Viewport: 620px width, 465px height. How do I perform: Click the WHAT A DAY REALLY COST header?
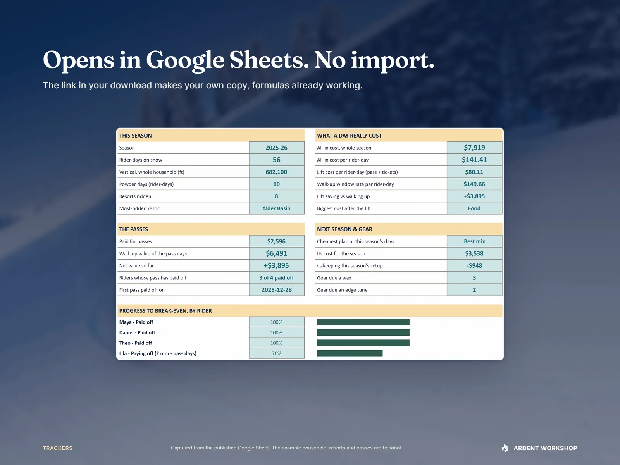pyautogui.click(x=409, y=136)
